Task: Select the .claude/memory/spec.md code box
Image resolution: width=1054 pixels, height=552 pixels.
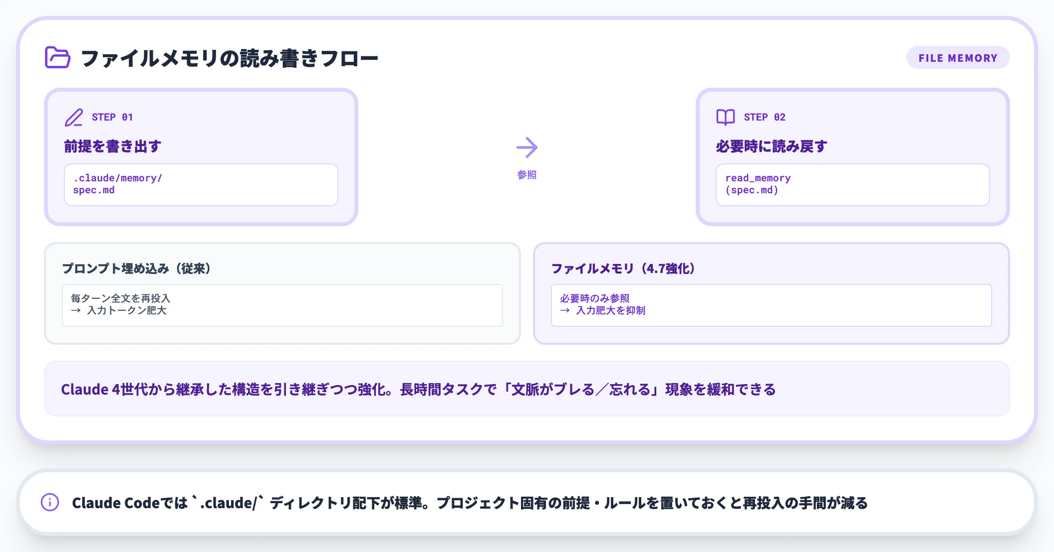Action: [201, 184]
